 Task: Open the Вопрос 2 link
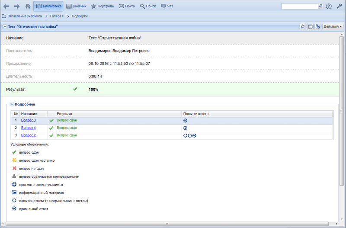click(x=28, y=135)
